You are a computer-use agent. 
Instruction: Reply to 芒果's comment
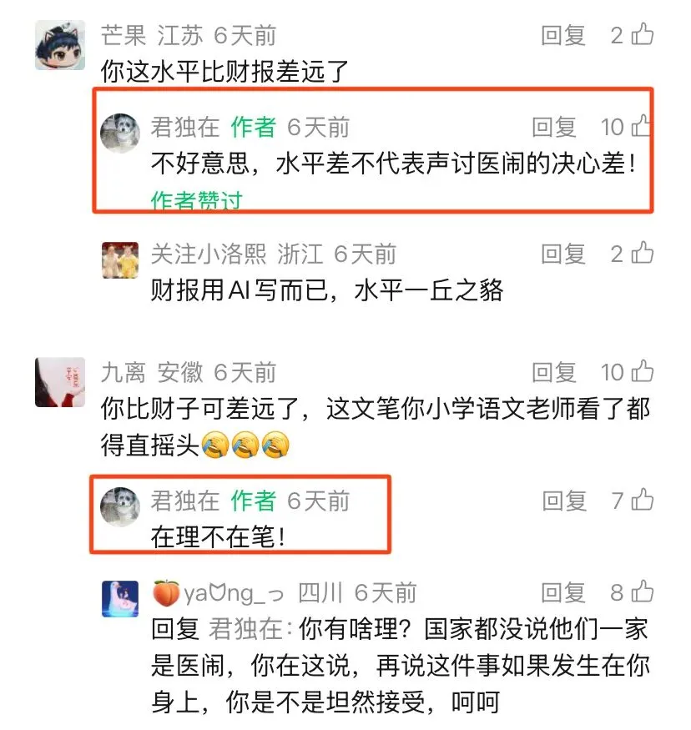[x=563, y=35]
